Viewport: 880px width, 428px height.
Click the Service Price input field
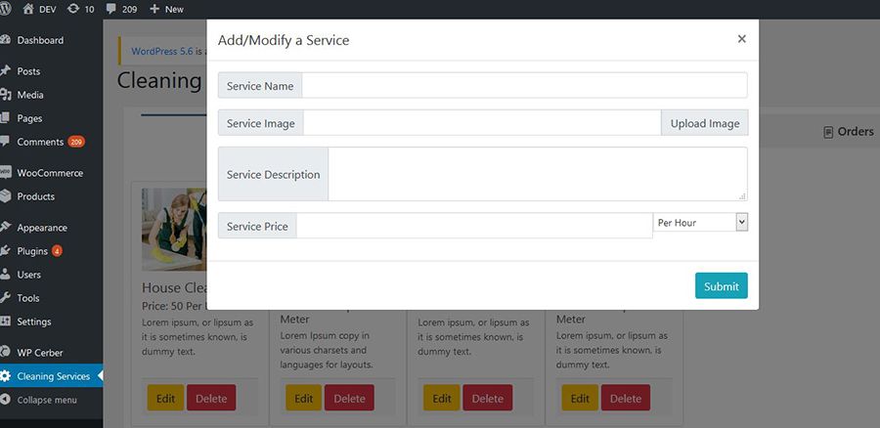point(474,226)
